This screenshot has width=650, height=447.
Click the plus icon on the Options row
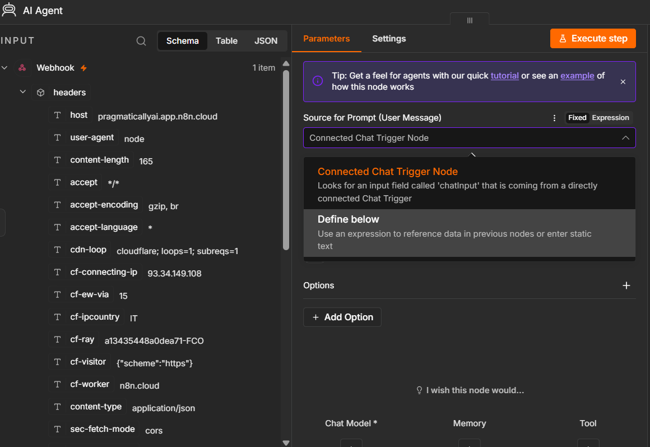[626, 285]
